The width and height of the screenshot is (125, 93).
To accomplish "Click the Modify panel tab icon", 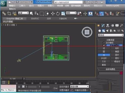I will click(103, 26).
